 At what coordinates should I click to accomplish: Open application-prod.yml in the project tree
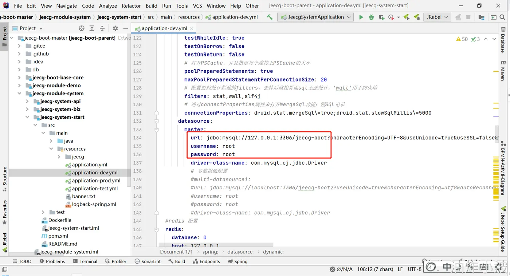point(96,181)
